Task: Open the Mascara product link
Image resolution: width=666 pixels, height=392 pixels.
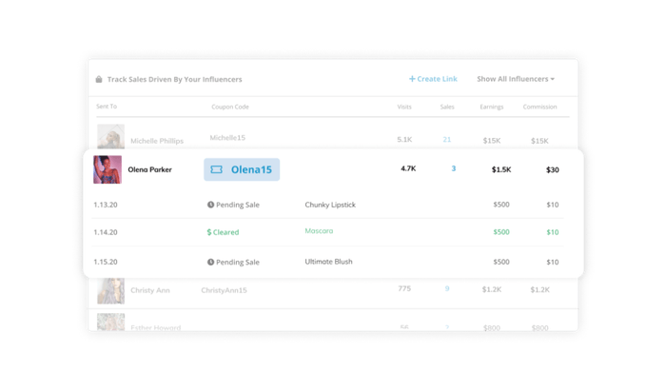Action: pos(320,231)
